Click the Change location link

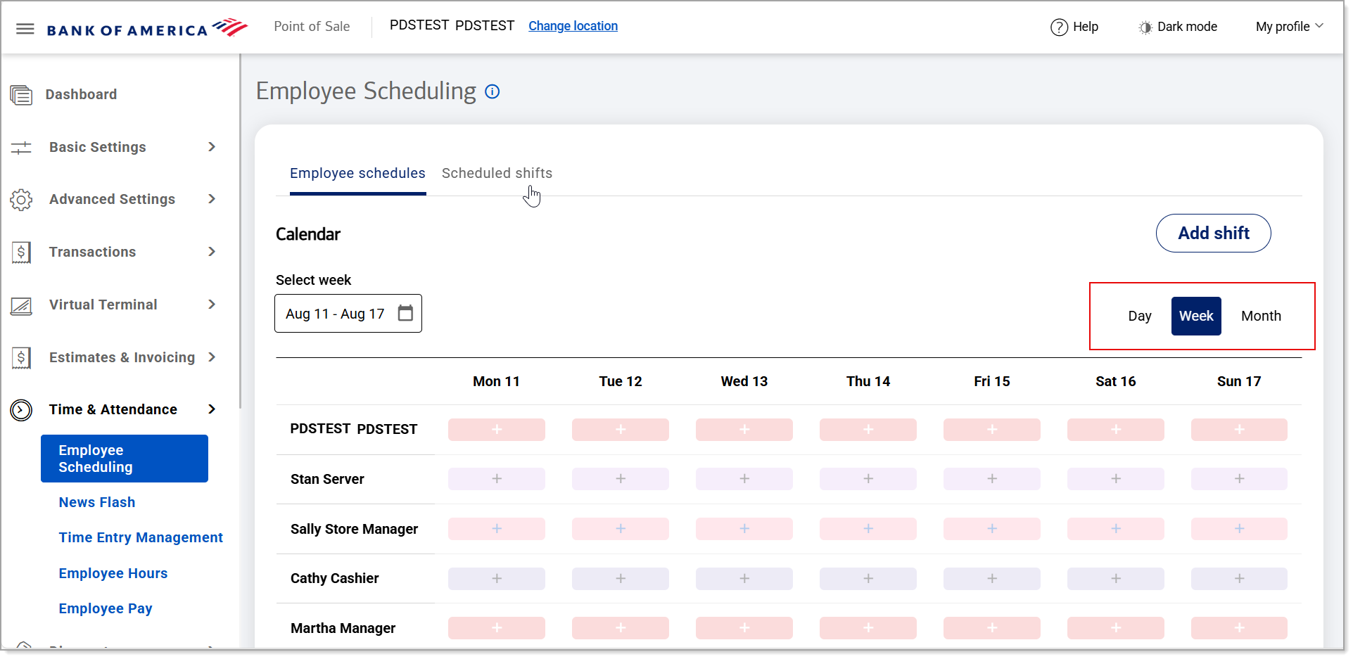tap(573, 26)
